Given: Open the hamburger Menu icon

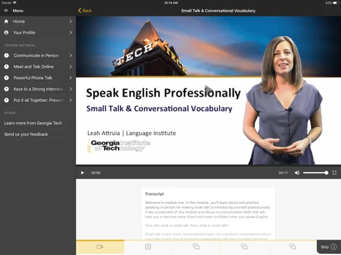Looking at the screenshot, I should pyautogui.click(x=6, y=10).
